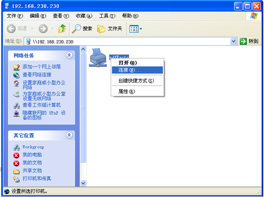Choose Properties (属性) in context menu
Viewport: 264px width, 197px height.
click(138, 92)
